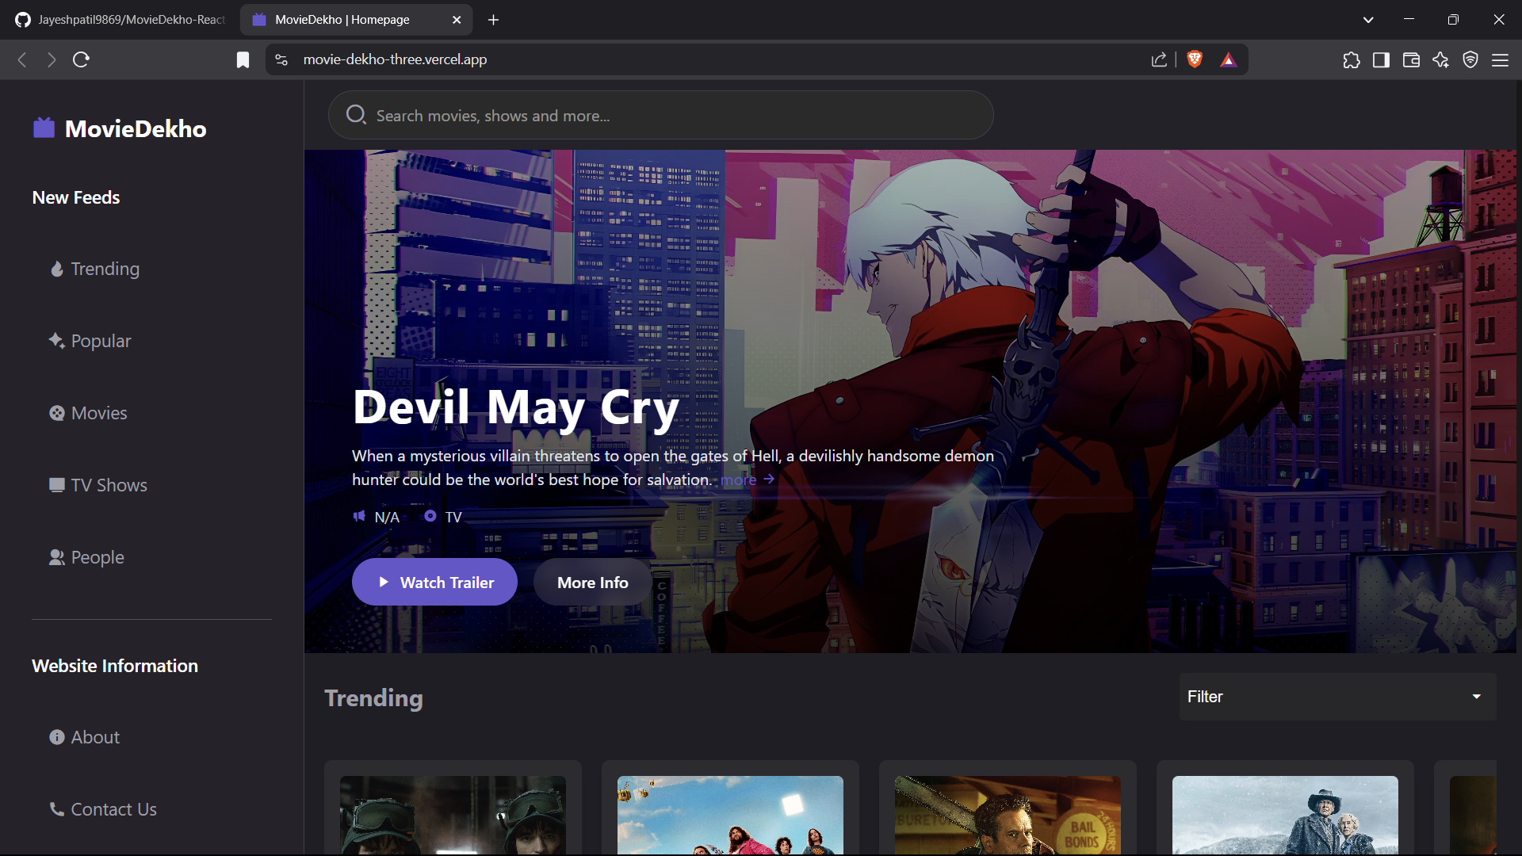The height and width of the screenshot is (856, 1522).
Task: Click the Trending section heading
Action: coord(373,698)
